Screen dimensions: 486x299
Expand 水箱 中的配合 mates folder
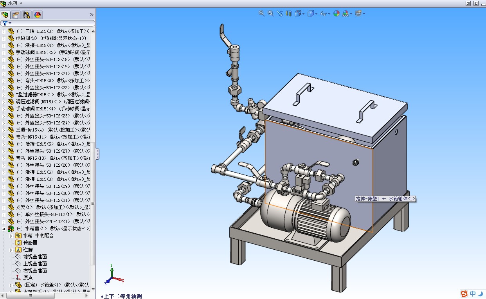point(11,236)
